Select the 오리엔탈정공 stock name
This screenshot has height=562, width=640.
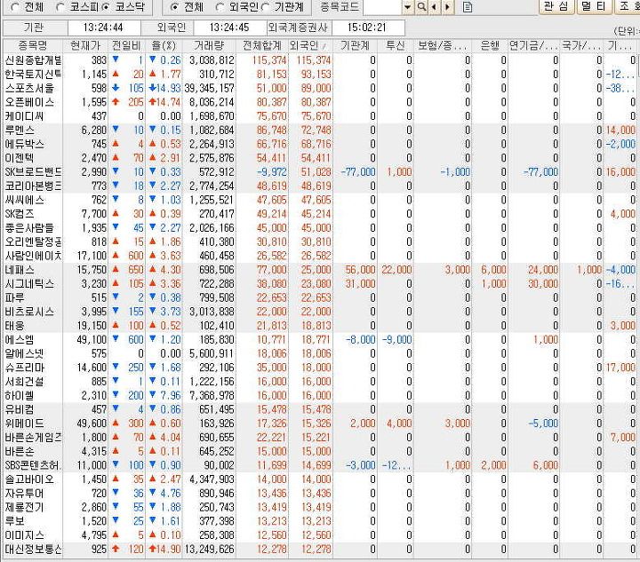point(33,241)
